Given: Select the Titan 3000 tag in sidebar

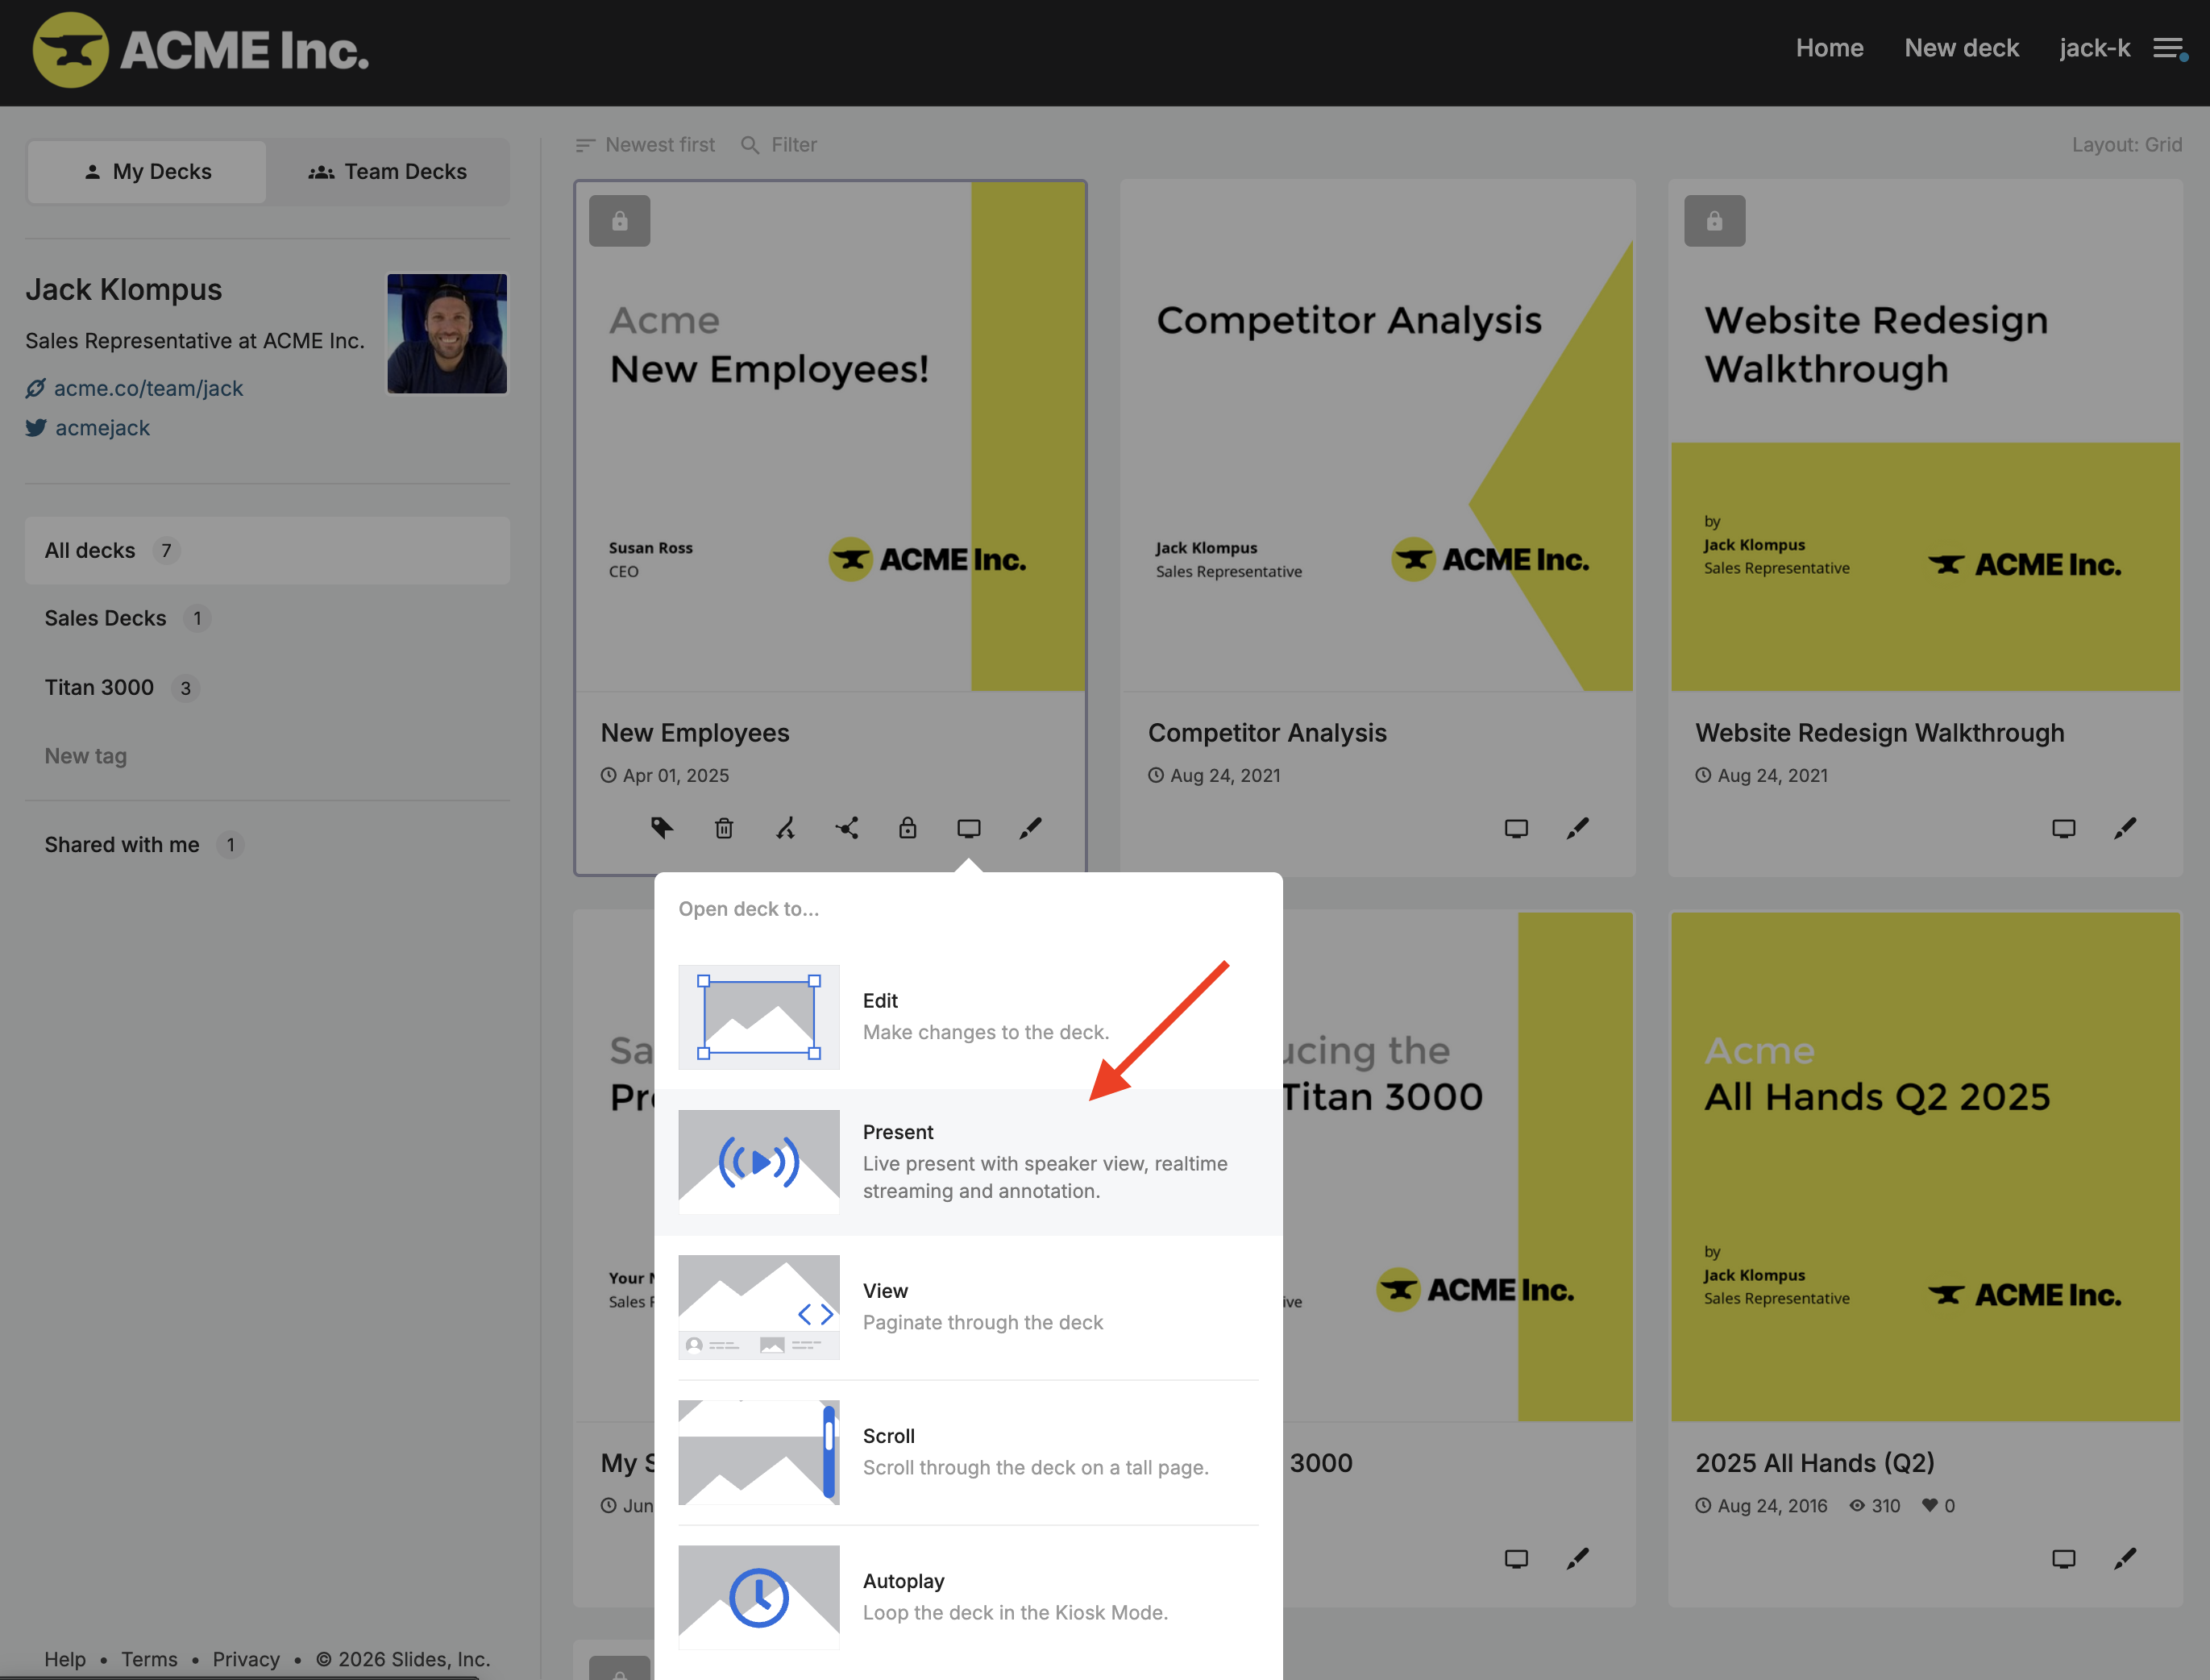Looking at the screenshot, I should pos(267,688).
